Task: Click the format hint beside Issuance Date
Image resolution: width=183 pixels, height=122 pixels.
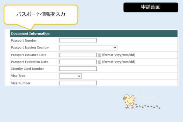Action: (118, 55)
